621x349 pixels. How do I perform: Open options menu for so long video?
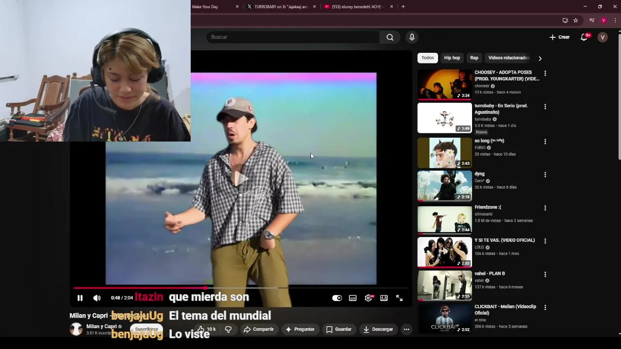coord(545,142)
